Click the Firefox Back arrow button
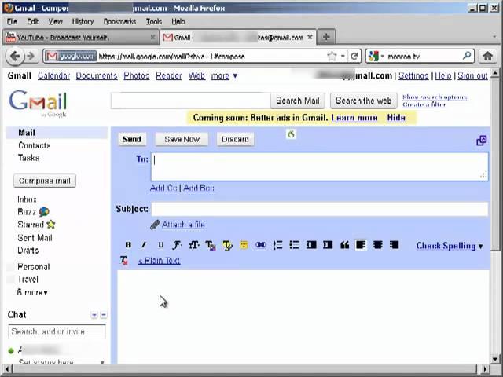This screenshot has height=377, width=503. pos(15,56)
